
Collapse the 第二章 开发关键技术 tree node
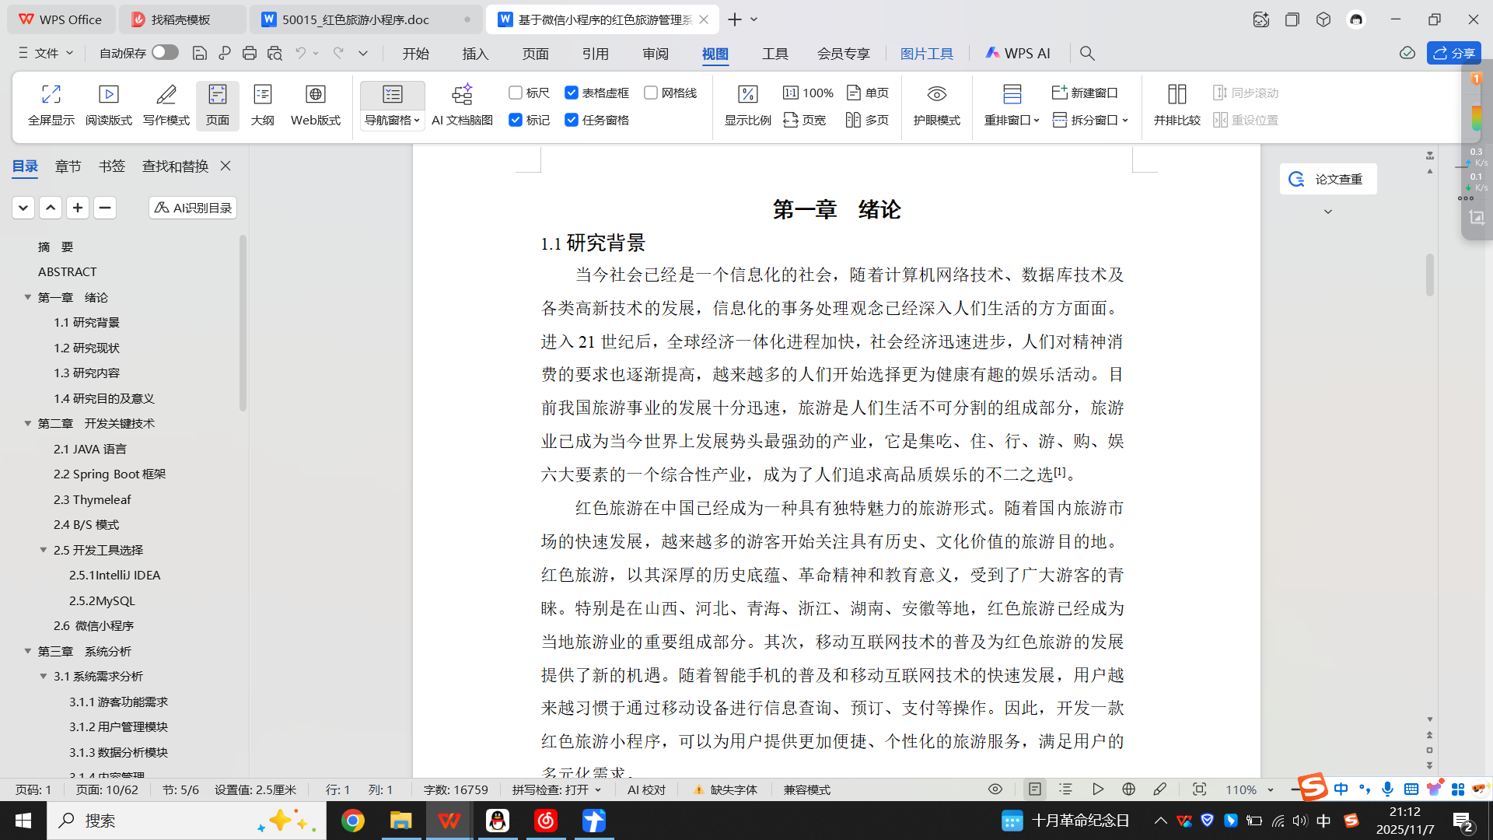[28, 423]
